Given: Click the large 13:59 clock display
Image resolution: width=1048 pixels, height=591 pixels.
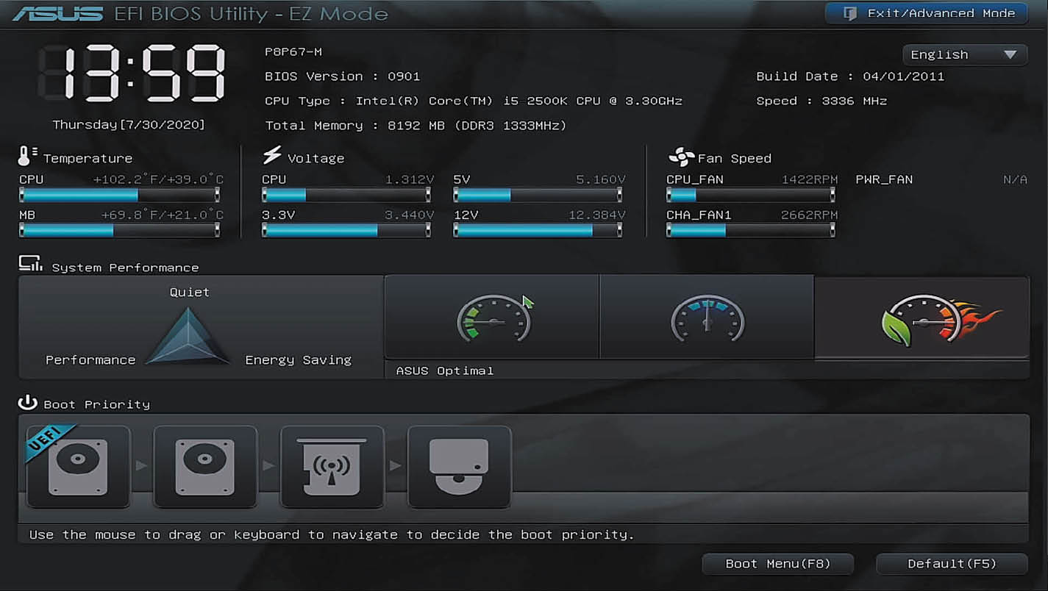Looking at the screenshot, I should pyautogui.click(x=131, y=73).
